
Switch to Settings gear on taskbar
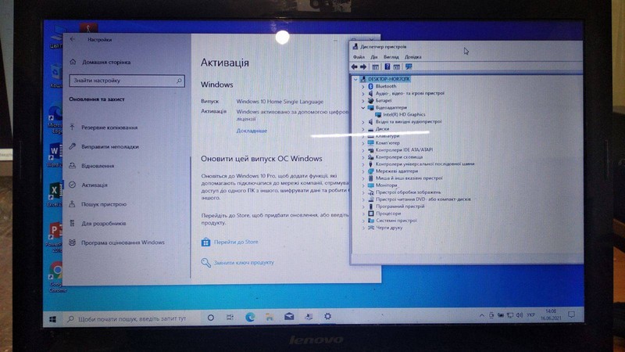pyautogui.click(x=327, y=316)
